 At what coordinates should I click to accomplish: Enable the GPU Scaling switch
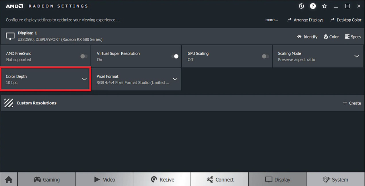pos(265,56)
